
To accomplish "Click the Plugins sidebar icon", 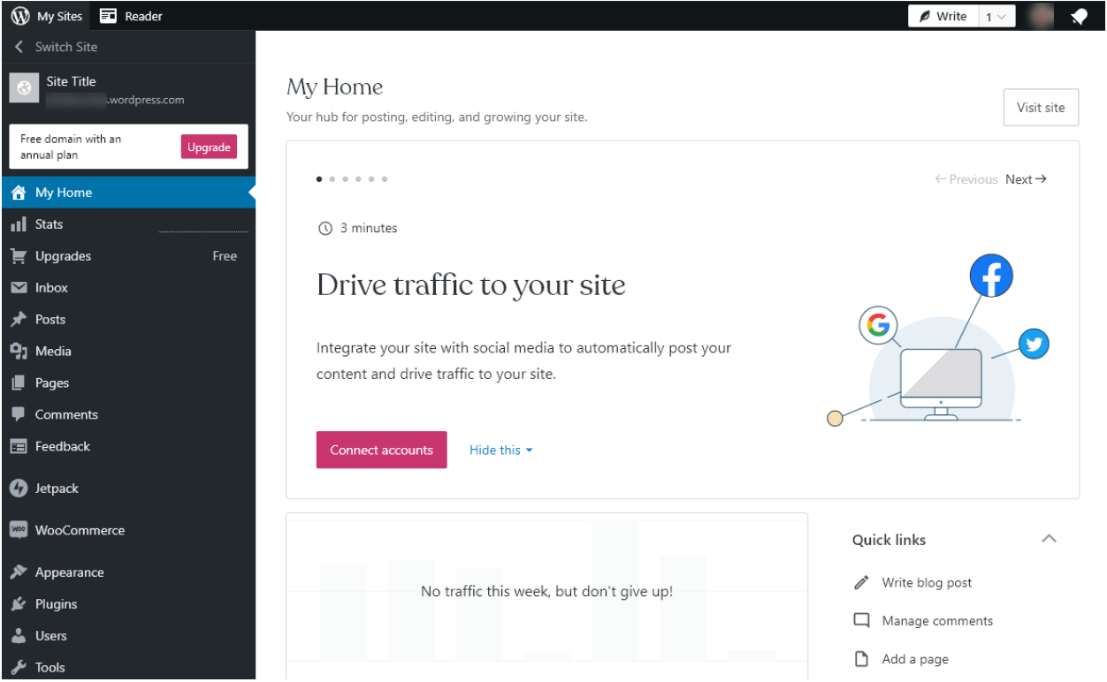I will [19, 603].
